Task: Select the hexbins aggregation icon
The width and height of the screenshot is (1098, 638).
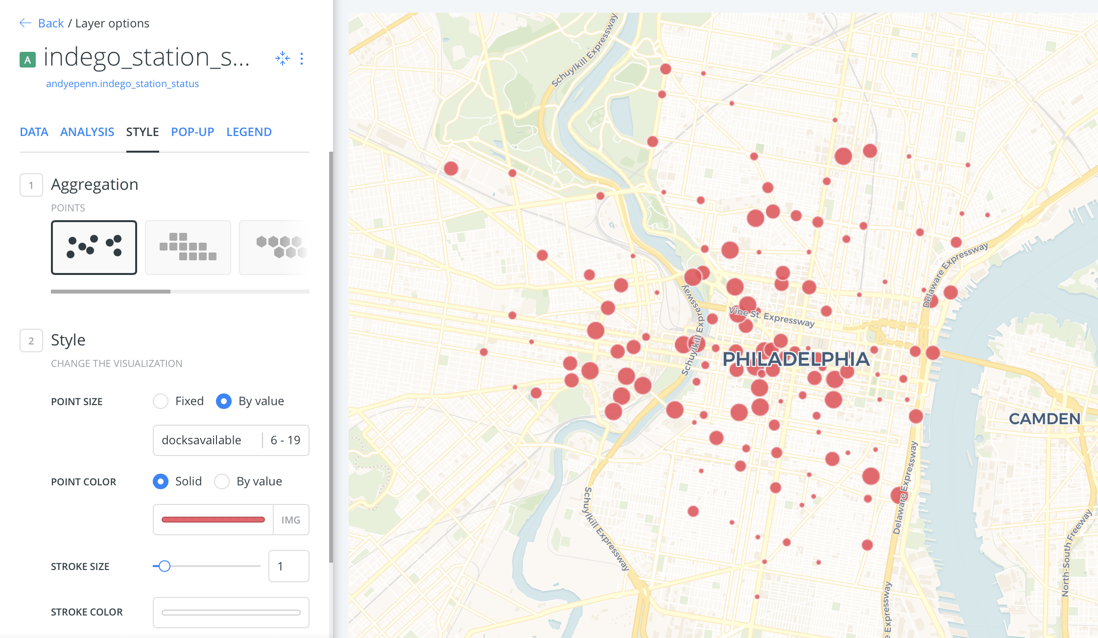Action: coord(277,247)
